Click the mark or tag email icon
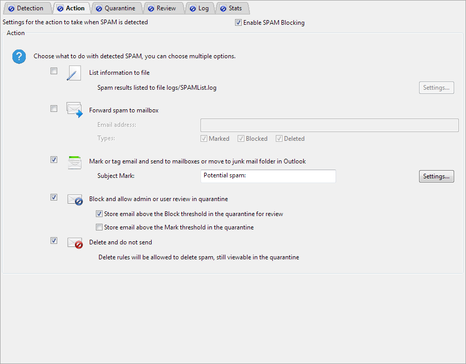Image resolution: width=466 pixels, height=364 pixels. (74, 162)
